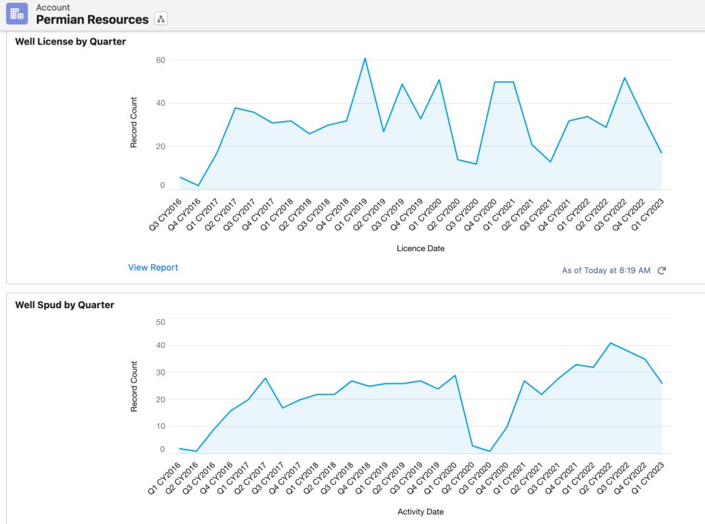Image resolution: width=705 pixels, height=524 pixels.
Task: Click the Q1 CY2019 peak in license chart
Action: coord(365,58)
